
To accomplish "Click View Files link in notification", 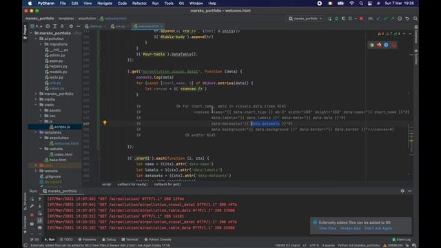I will [x=327, y=228].
